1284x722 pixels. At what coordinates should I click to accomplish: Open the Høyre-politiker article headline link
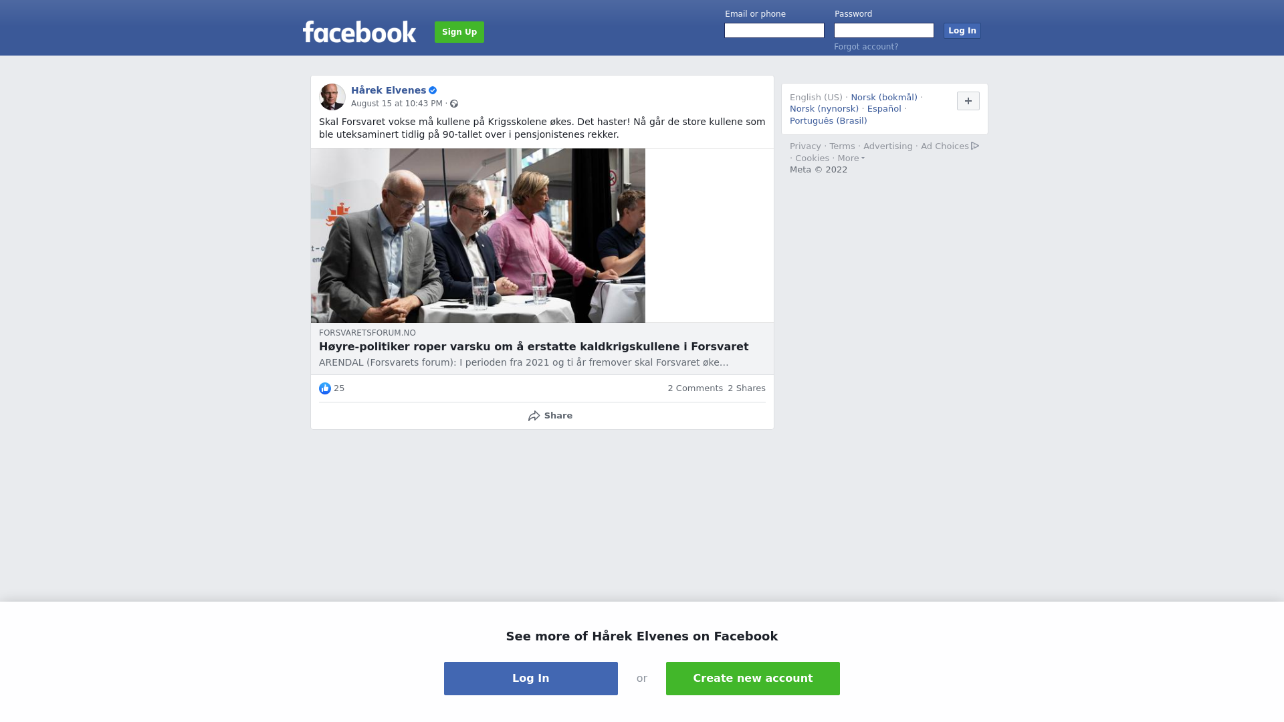click(534, 346)
